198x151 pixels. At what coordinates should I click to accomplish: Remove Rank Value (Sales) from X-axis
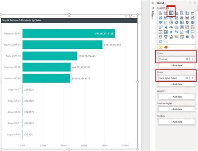tap(187, 78)
